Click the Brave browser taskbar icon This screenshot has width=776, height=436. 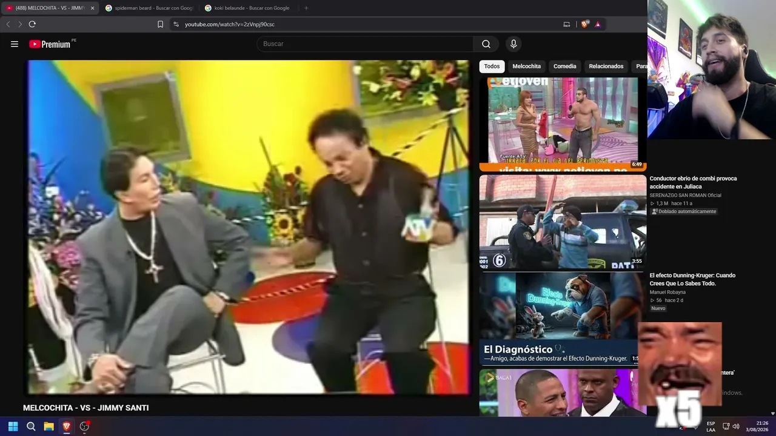pos(67,426)
